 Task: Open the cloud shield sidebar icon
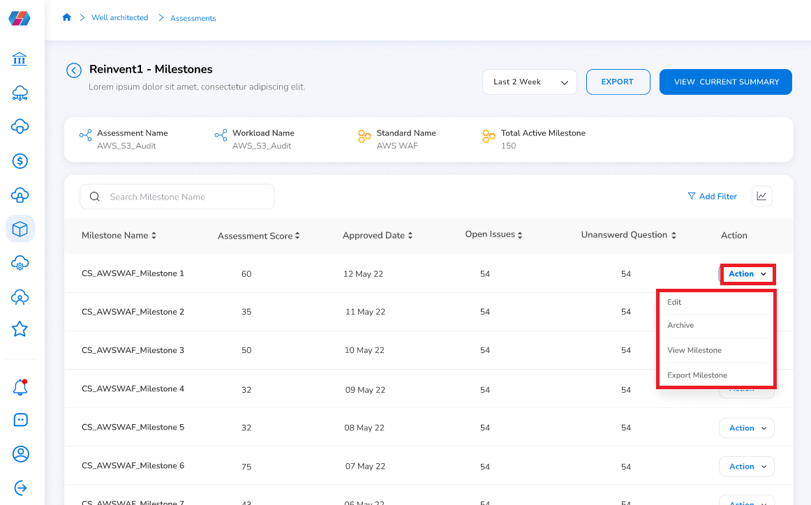click(20, 127)
